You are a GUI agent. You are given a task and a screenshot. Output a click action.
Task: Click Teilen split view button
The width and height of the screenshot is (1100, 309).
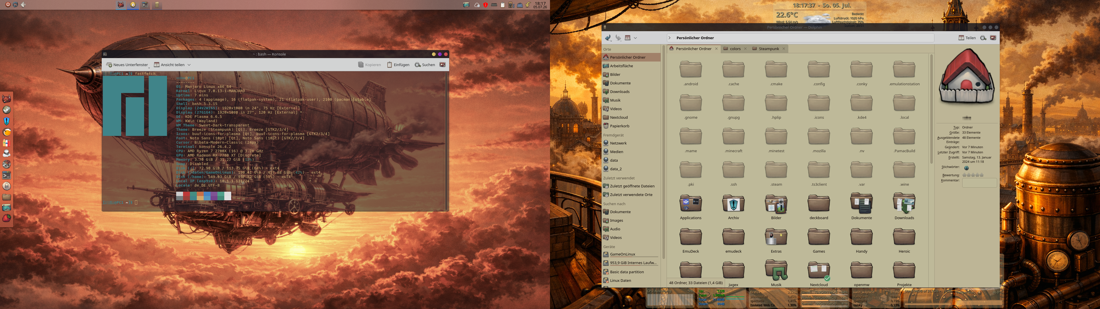[x=967, y=38]
